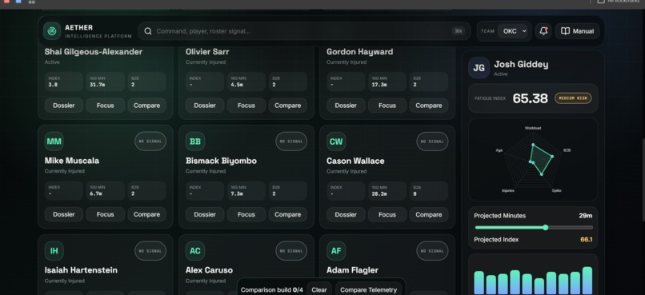Open Bismack Biyombo's Dossier
This screenshot has height=295, width=645.
click(205, 214)
